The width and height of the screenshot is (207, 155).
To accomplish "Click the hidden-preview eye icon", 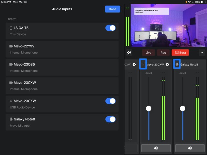I will (129, 53).
